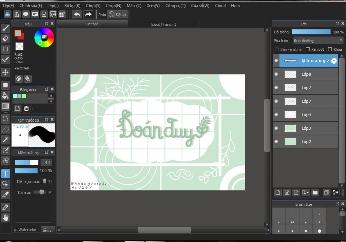The image size is (346, 242).
Task: Select the Magic Wand tool
Action: [5, 140]
